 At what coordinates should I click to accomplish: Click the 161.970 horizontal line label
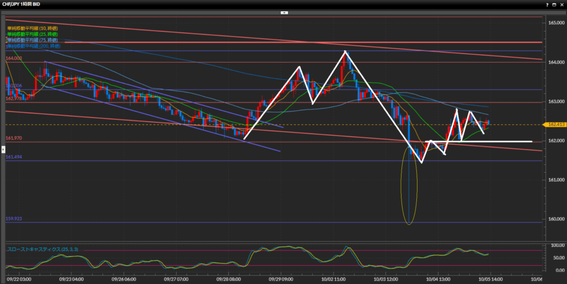(14, 138)
